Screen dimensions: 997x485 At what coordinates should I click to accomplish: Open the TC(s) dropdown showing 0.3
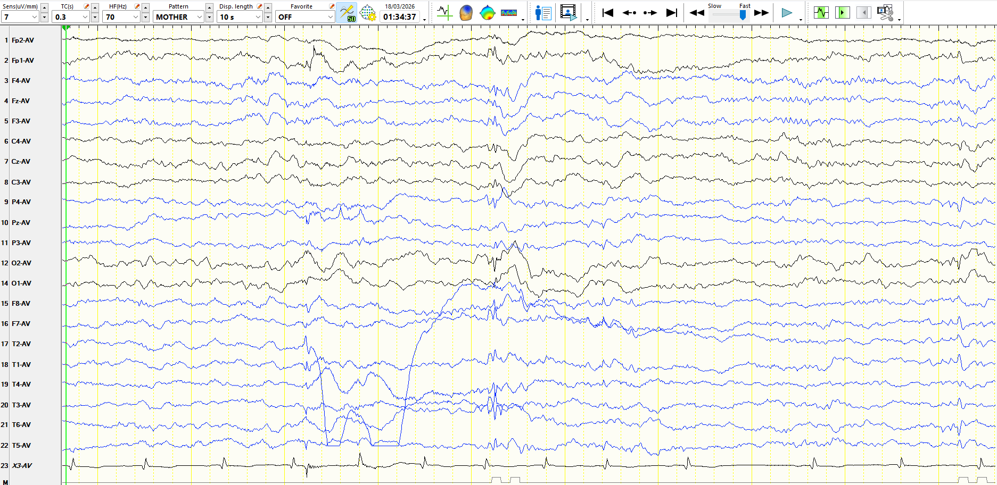(x=71, y=17)
